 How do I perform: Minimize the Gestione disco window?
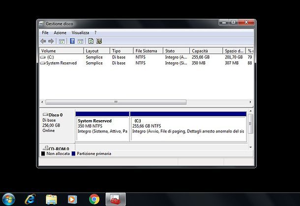pos(224,23)
